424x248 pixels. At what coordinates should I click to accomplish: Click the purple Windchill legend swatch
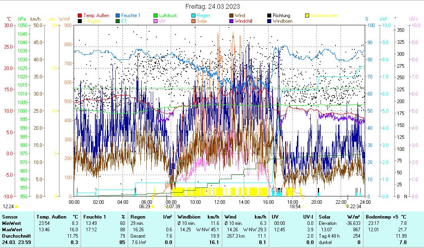coord(232,21)
